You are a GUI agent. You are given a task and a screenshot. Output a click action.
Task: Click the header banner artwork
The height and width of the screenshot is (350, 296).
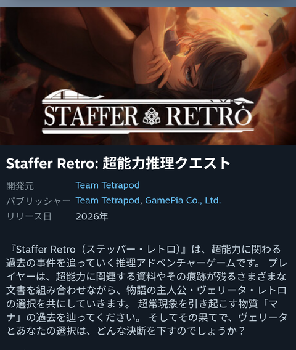click(x=148, y=76)
